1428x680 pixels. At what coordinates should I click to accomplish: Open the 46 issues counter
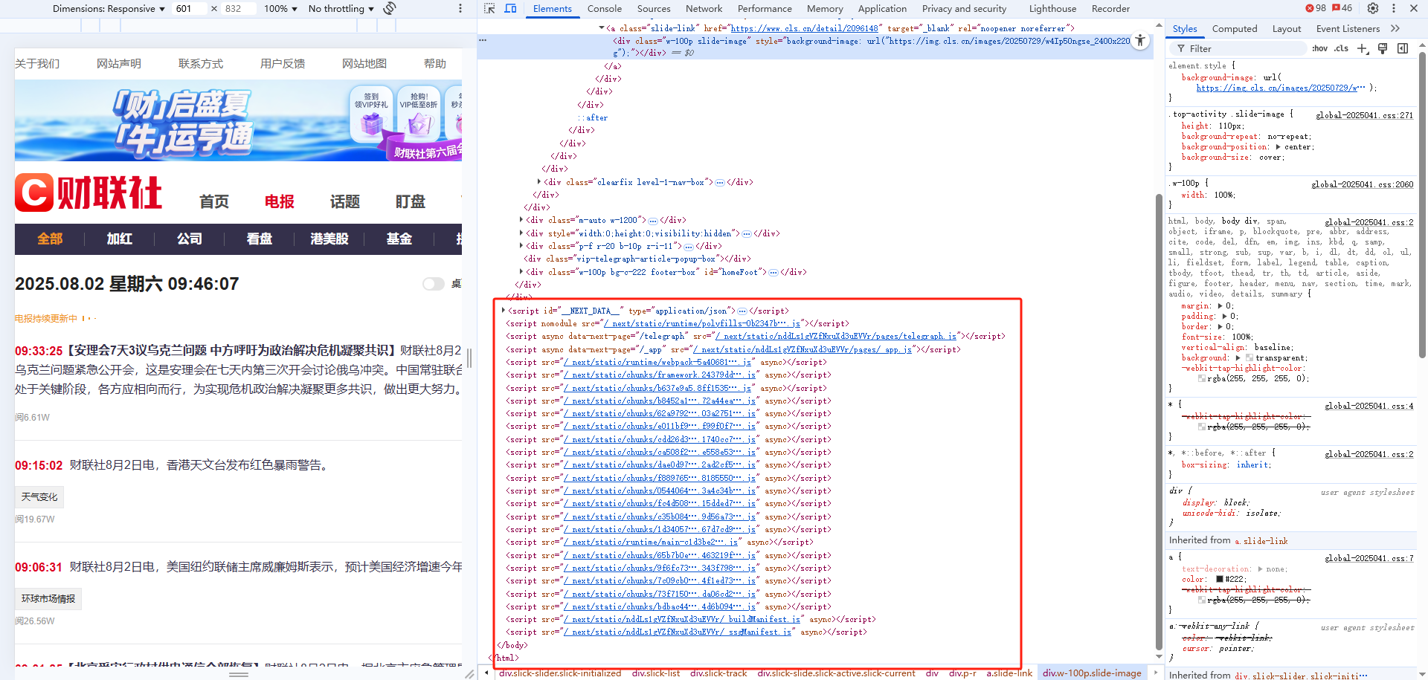tap(1342, 8)
